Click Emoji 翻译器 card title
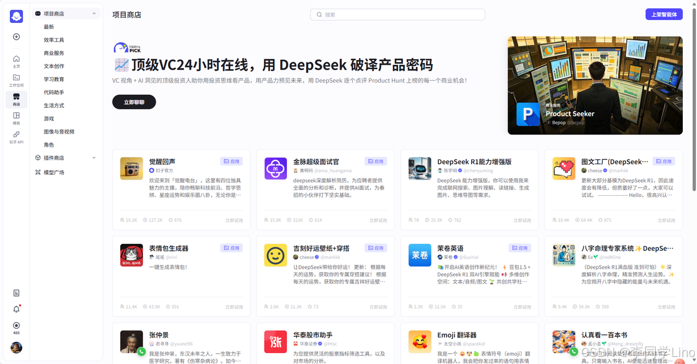Viewport: 697px width, 364px height. [457, 335]
